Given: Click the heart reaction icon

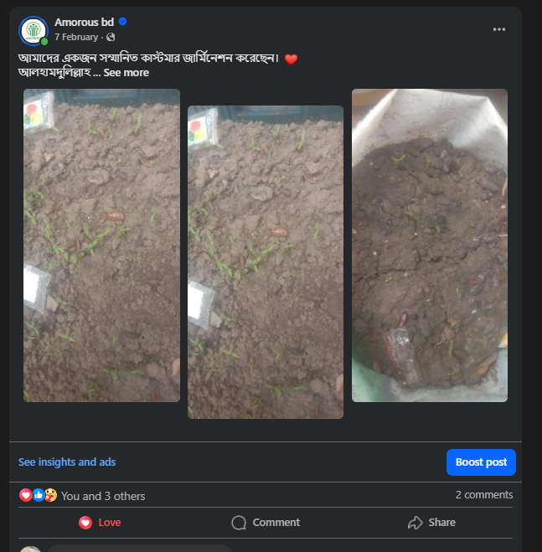Looking at the screenshot, I should (x=26, y=495).
